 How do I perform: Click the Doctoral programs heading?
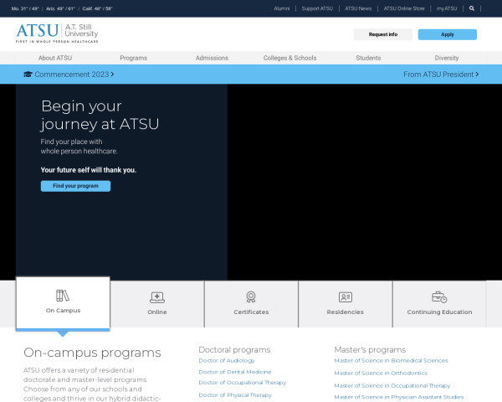point(234,350)
